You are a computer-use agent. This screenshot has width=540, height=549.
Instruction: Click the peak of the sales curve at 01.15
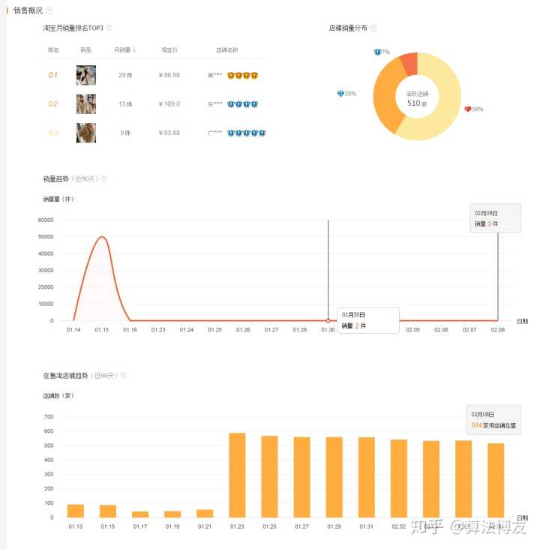102,237
